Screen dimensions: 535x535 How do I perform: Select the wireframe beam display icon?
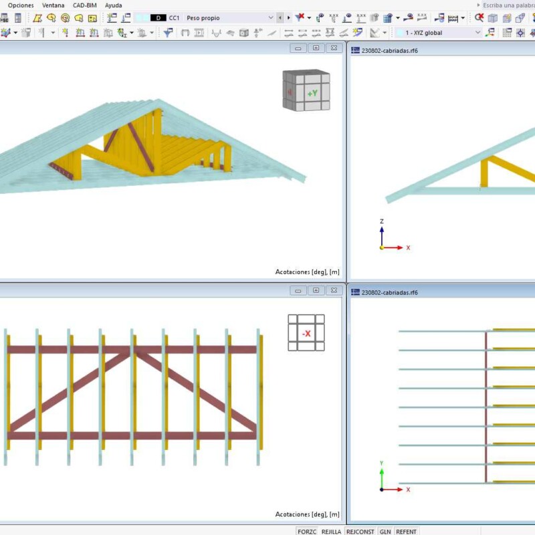520,18
